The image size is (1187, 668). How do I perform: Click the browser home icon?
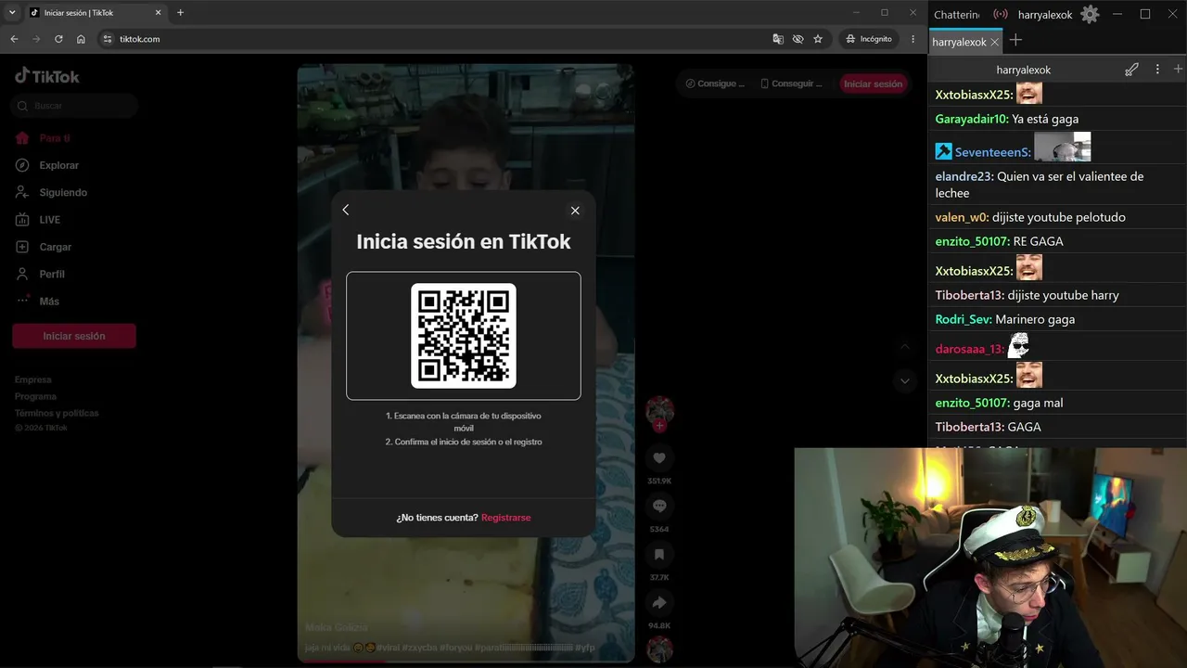(81, 39)
